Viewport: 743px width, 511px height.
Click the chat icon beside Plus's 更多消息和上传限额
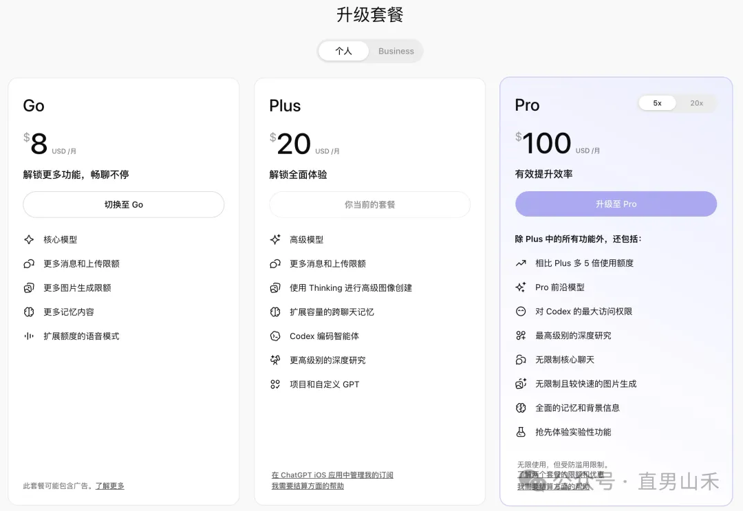click(x=275, y=264)
